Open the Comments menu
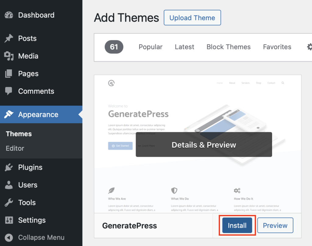This screenshot has height=246, width=312. coord(41,91)
